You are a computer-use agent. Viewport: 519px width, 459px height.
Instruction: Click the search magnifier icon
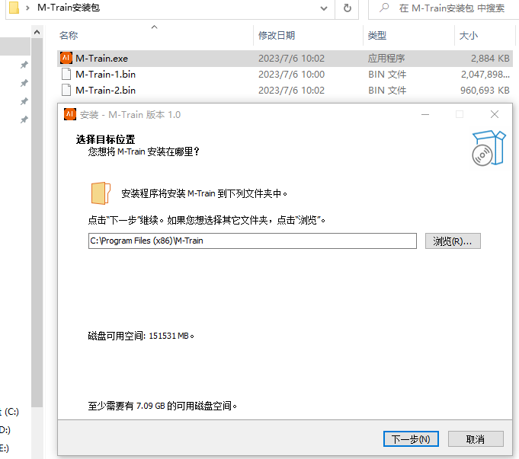click(384, 8)
